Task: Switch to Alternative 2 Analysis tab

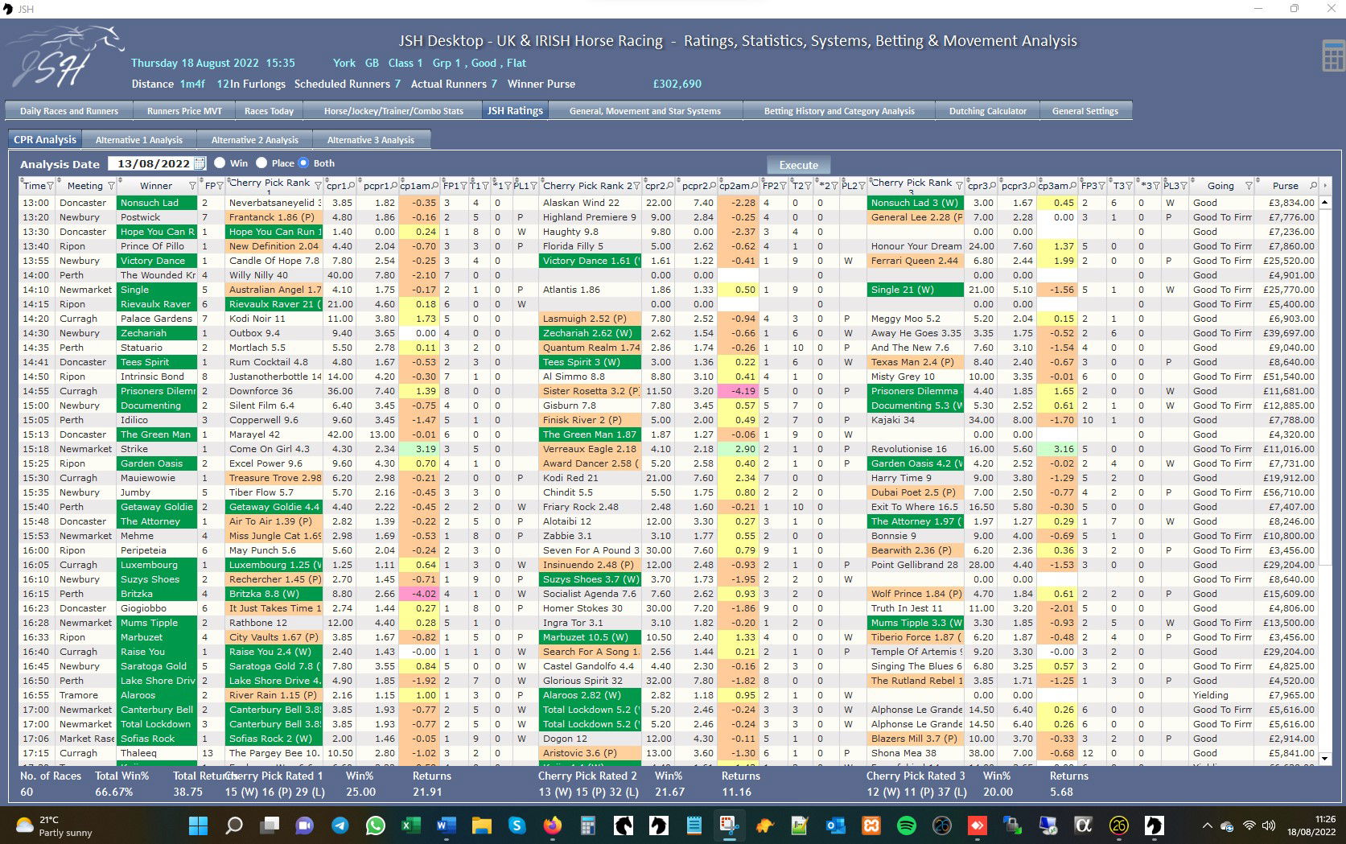Action: coord(255,140)
